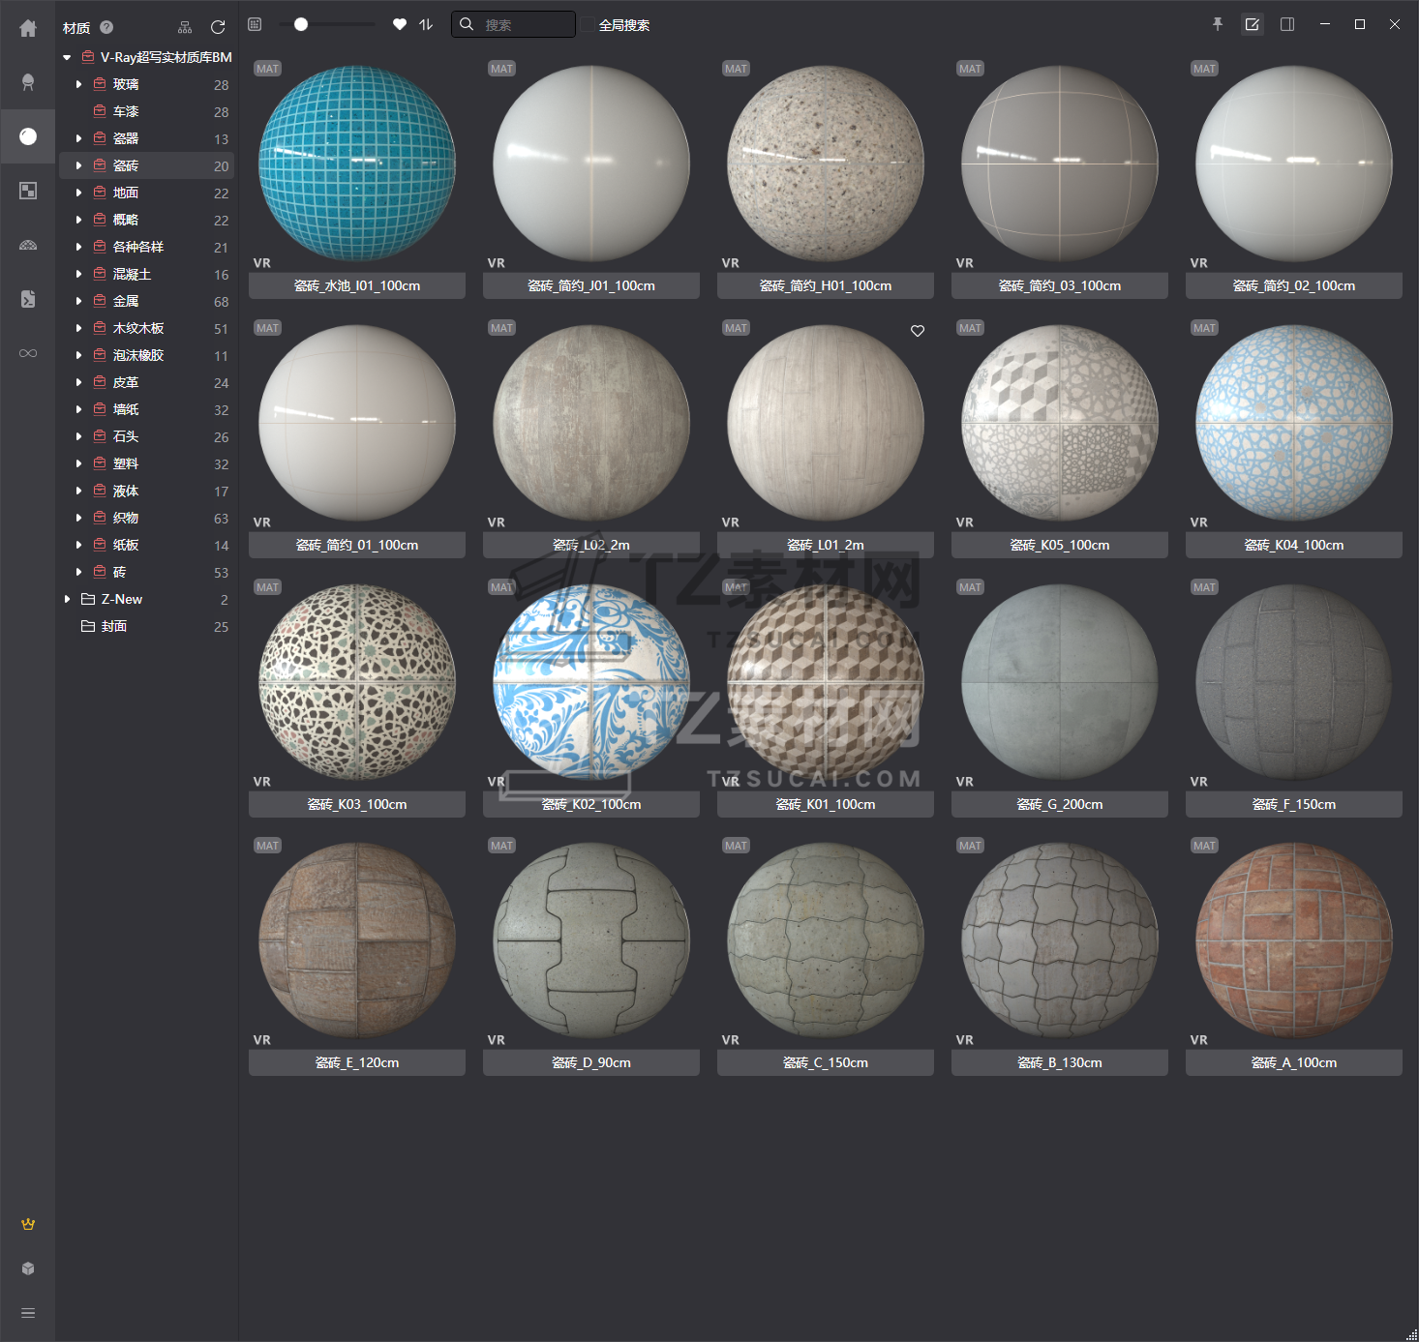Open the home section in the left sidebar
Viewport: 1419px width, 1342px height.
tap(28, 29)
